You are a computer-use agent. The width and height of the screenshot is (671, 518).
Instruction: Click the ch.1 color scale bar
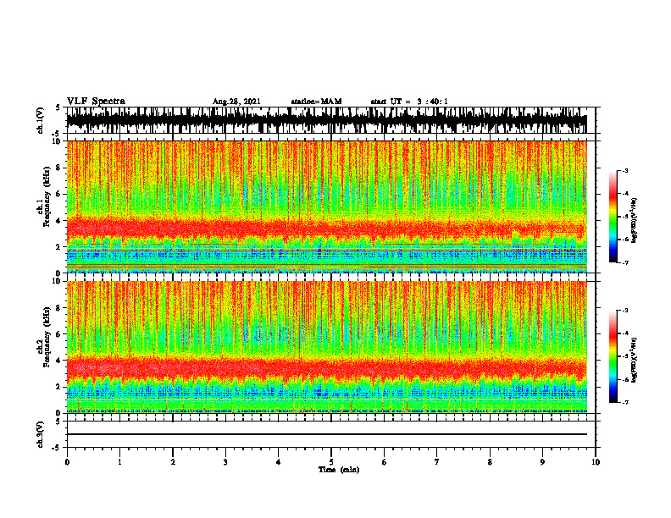[x=613, y=216]
